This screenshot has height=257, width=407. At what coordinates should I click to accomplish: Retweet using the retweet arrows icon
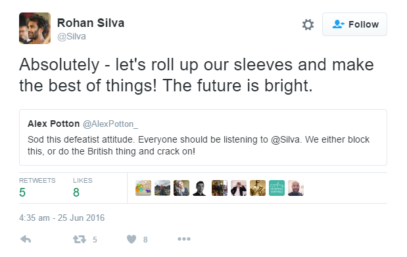(x=80, y=239)
